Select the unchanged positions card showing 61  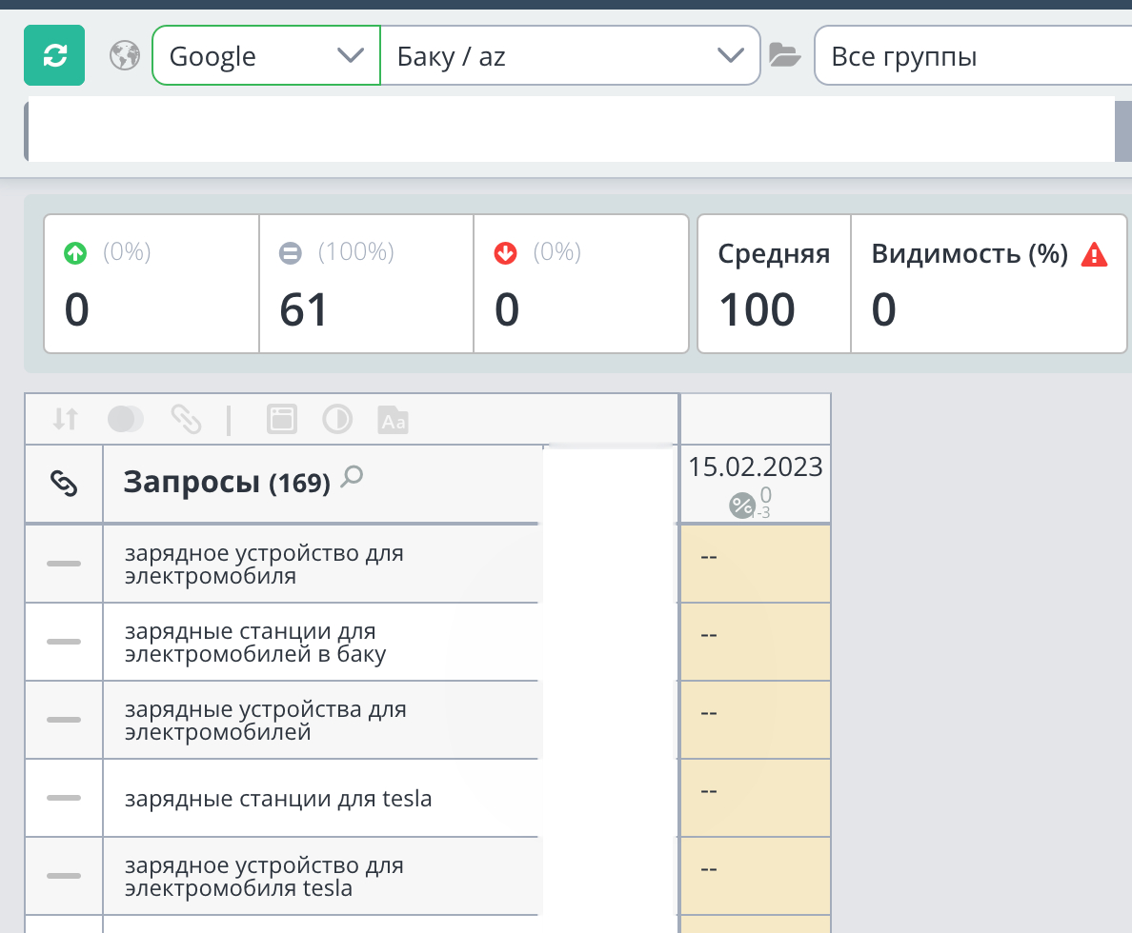[366, 284]
